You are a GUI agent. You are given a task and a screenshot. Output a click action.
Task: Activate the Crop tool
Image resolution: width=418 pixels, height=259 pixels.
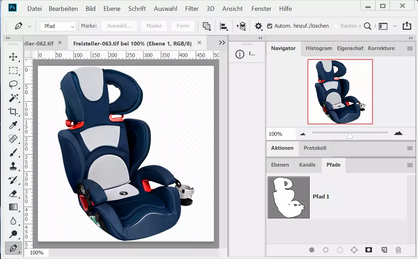(13, 112)
